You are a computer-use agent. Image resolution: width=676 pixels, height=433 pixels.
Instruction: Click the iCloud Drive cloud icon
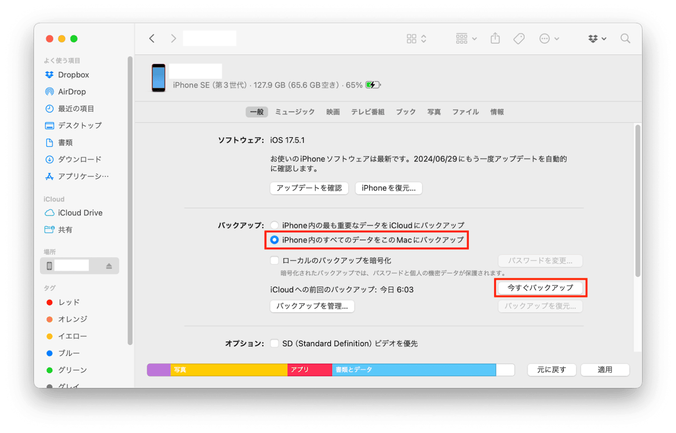click(x=49, y=213)
